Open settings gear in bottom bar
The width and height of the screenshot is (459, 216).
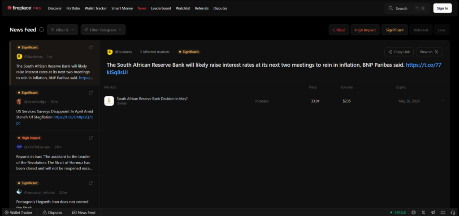click(414, 212)
